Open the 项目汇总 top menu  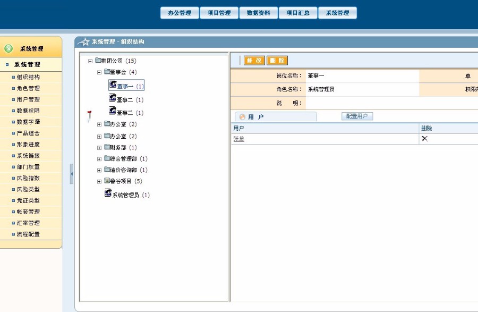click(298, 13)
